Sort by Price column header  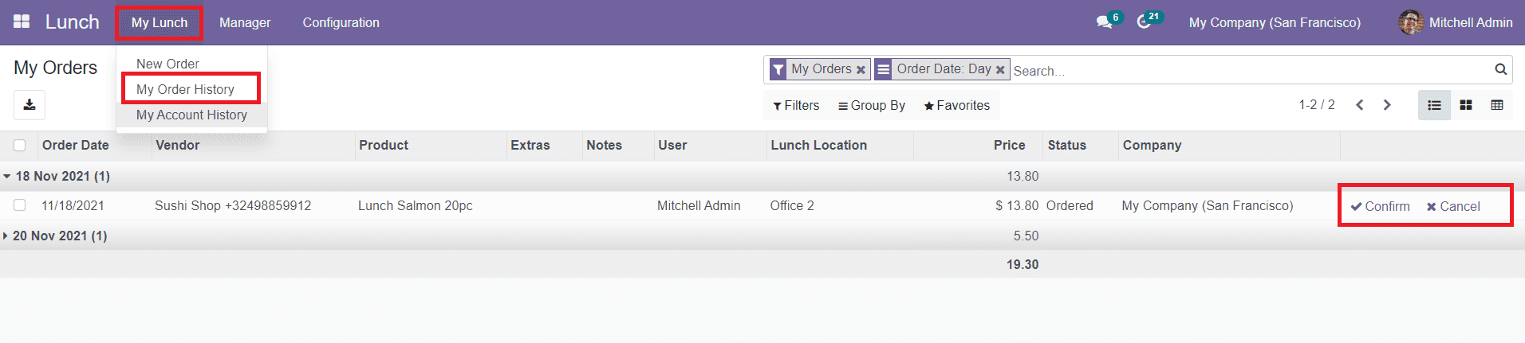(1009, 145)
